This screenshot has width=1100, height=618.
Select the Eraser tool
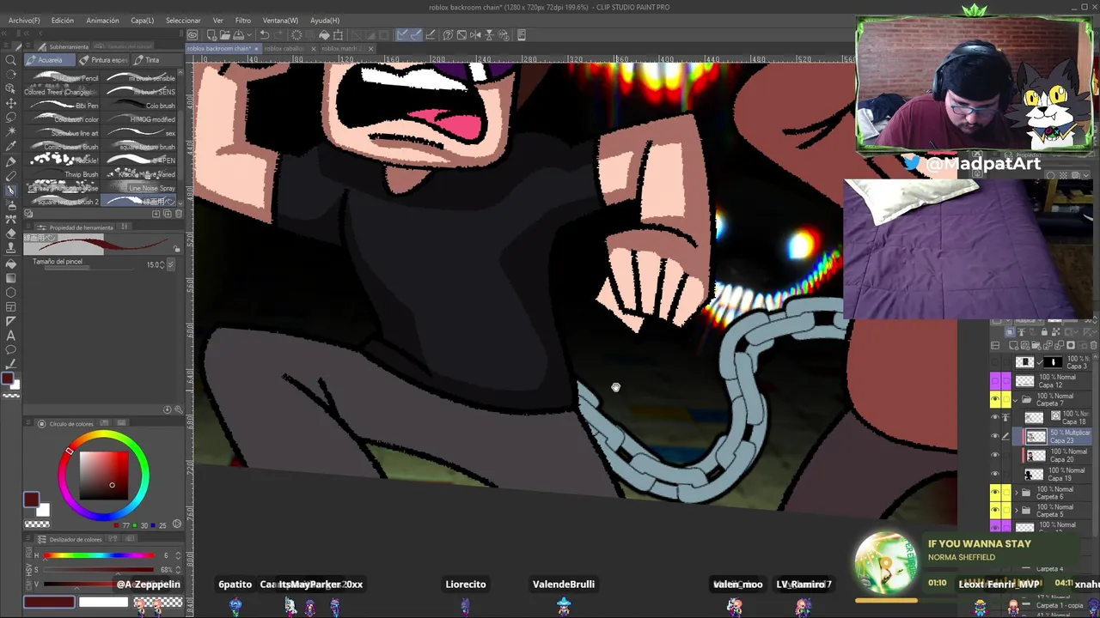[x=11, y=234]
